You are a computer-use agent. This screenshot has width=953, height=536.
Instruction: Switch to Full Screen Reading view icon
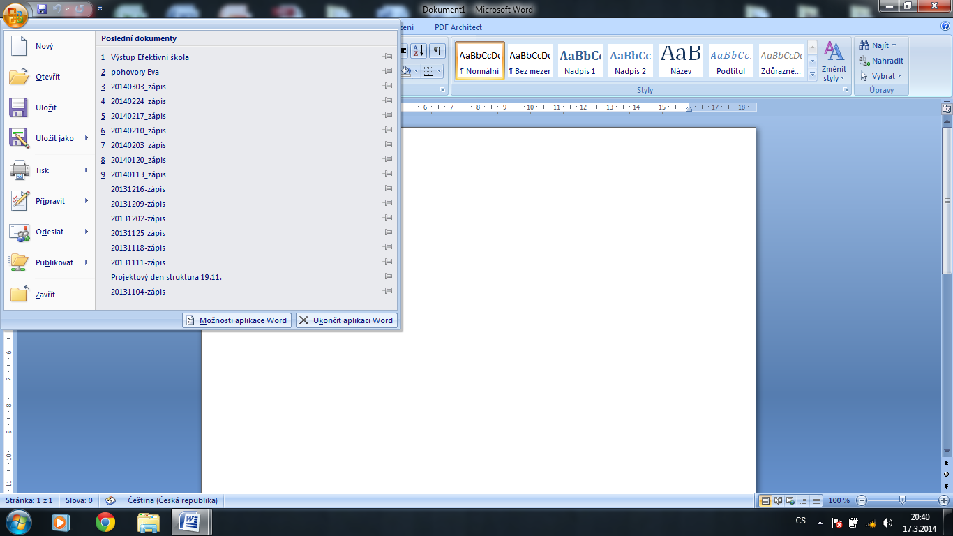coord(778,500)
